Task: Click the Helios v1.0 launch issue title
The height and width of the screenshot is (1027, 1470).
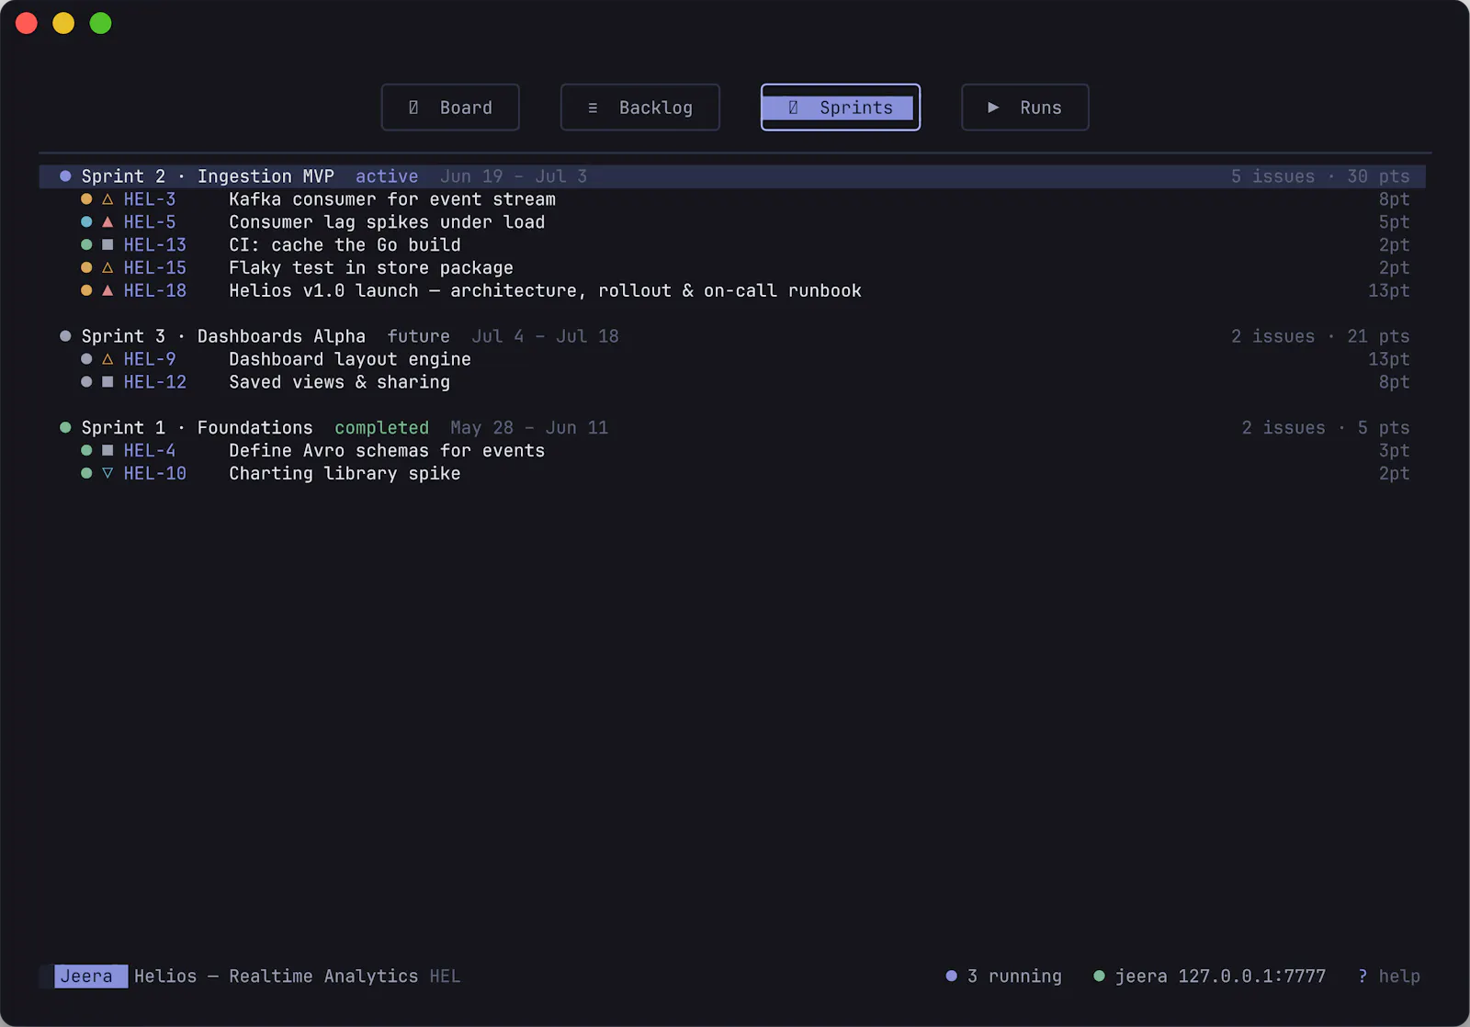Action: click(545, 290)
